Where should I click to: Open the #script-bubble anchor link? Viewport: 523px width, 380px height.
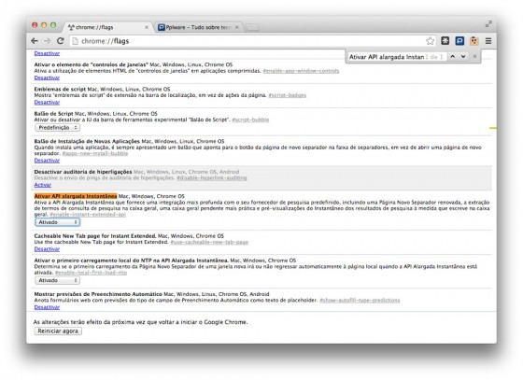250,120
